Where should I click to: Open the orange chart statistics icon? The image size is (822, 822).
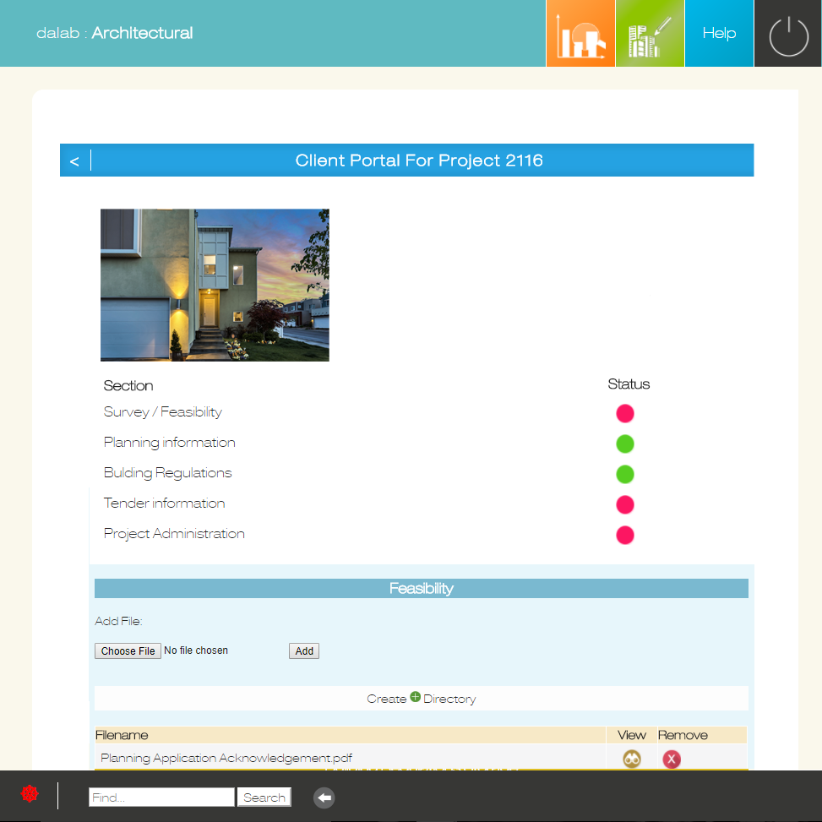(580, 34)
